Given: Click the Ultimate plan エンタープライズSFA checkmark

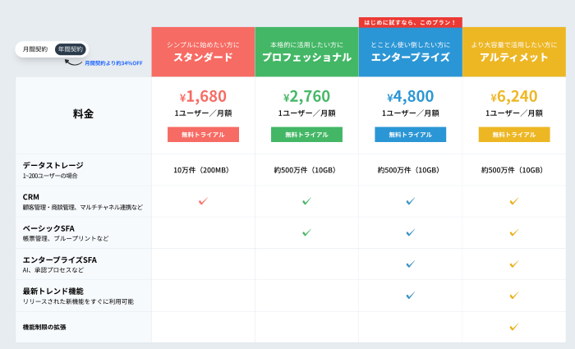Looking at the screenshot, I should tap(513, 264).
